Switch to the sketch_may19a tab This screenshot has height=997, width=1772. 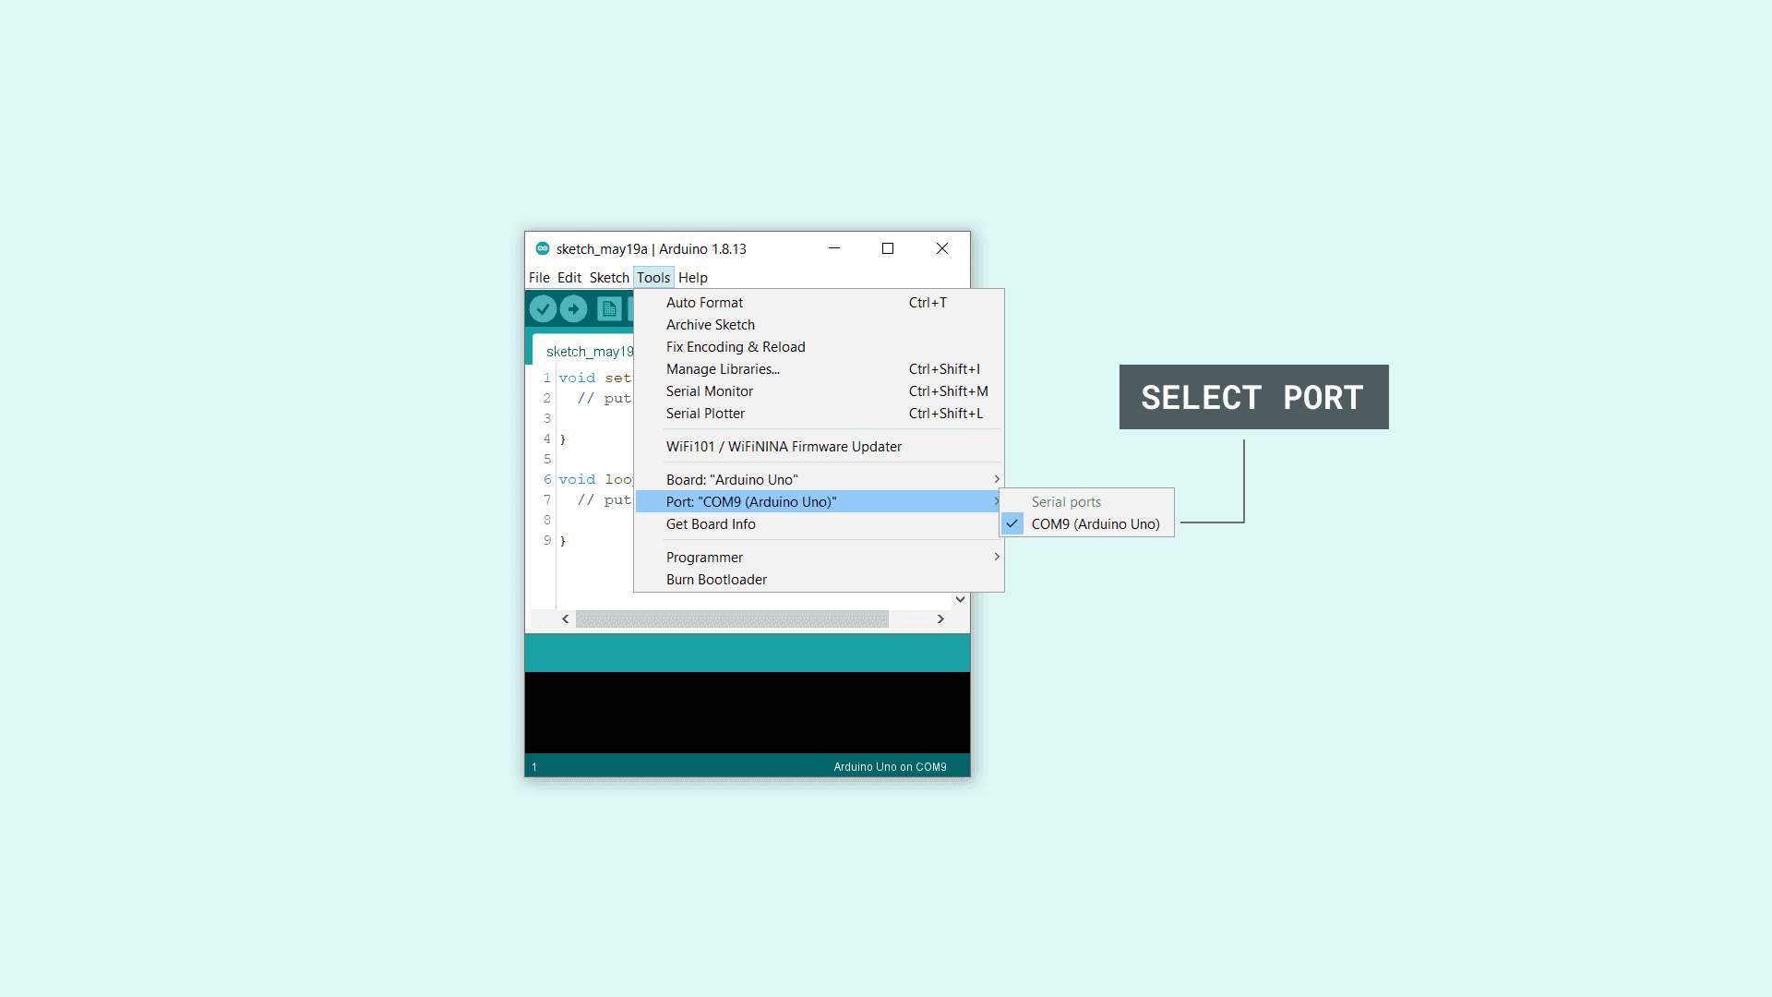[x=589, y=352]
